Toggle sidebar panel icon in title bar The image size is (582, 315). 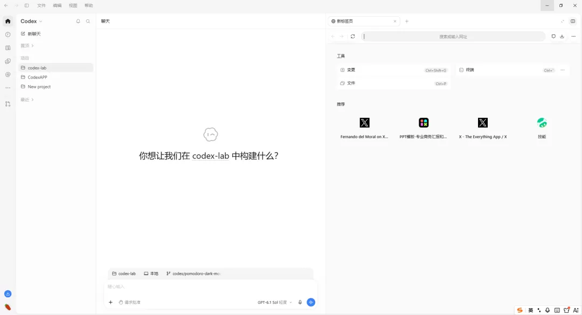(27, 5)
